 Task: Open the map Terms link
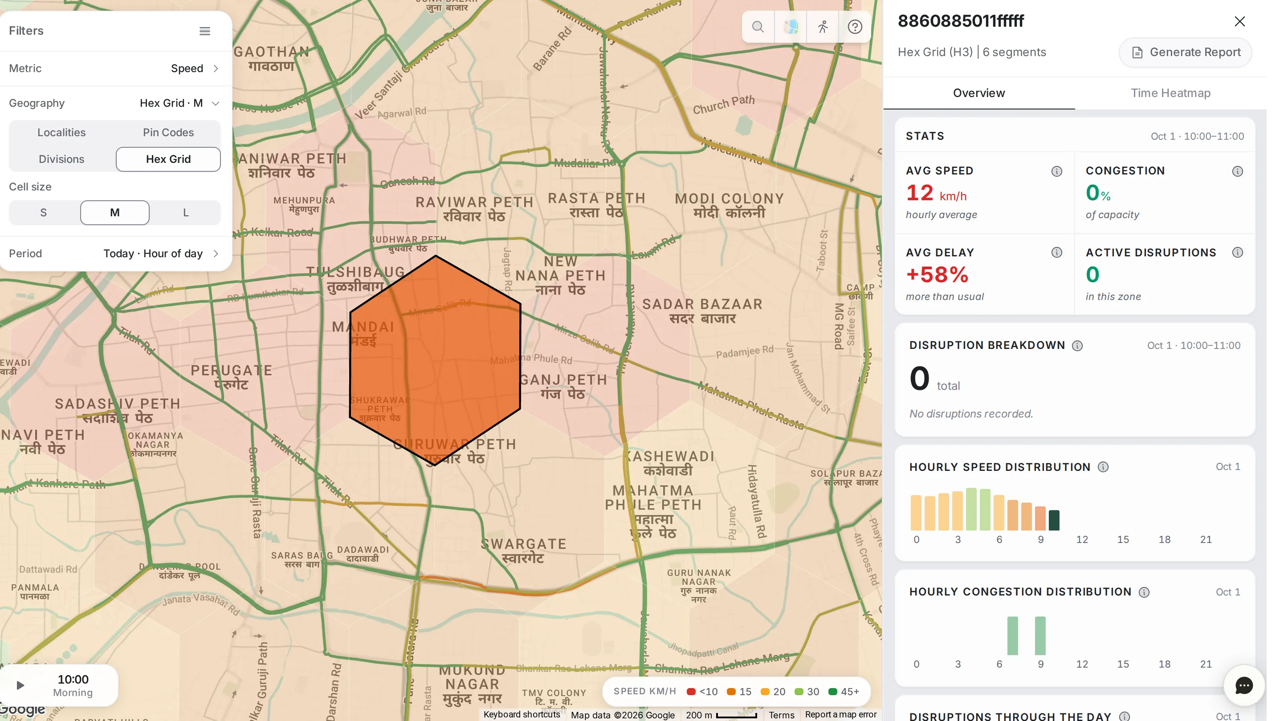tap(781, 715)
